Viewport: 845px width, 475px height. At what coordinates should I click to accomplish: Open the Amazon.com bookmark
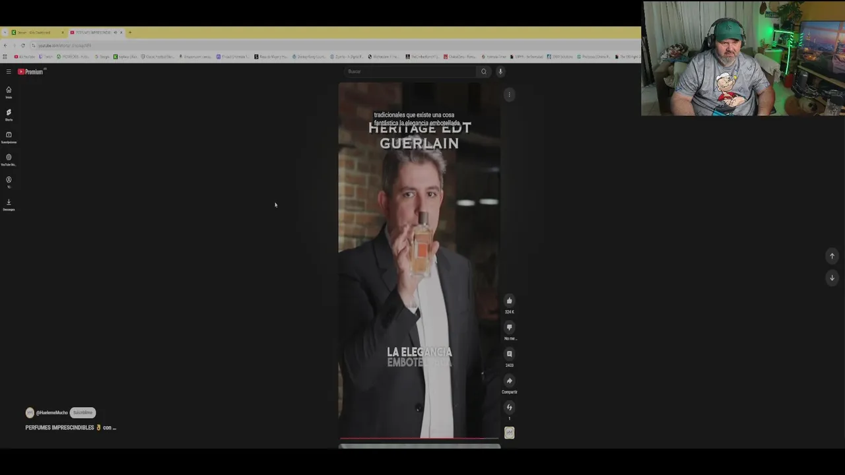pyautogui.click(x=195, y=57)
